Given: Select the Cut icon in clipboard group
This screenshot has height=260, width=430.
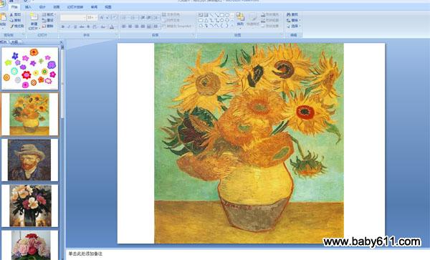Looking at the screenshot, I should coord(11,14).
